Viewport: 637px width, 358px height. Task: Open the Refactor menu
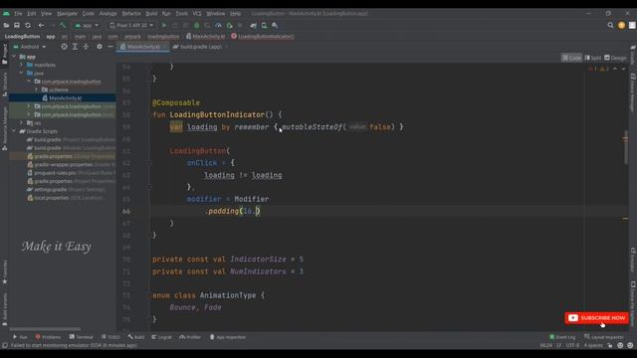point(131,13)
